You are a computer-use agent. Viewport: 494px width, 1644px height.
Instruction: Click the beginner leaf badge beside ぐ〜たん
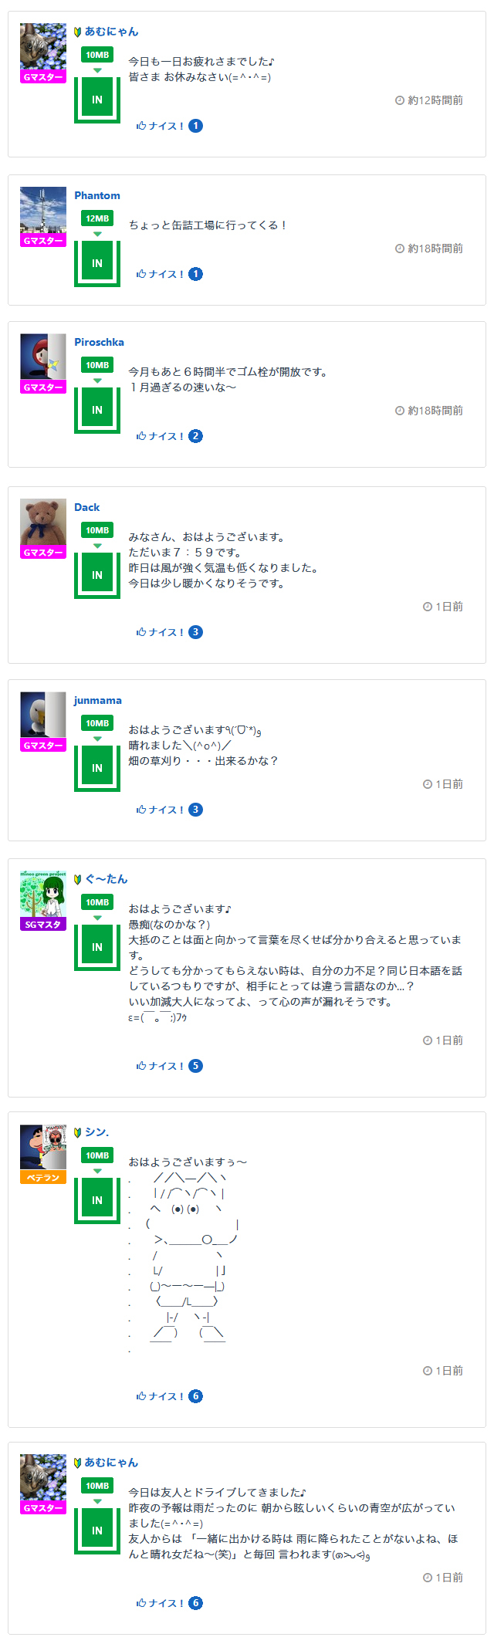point(78,879)
